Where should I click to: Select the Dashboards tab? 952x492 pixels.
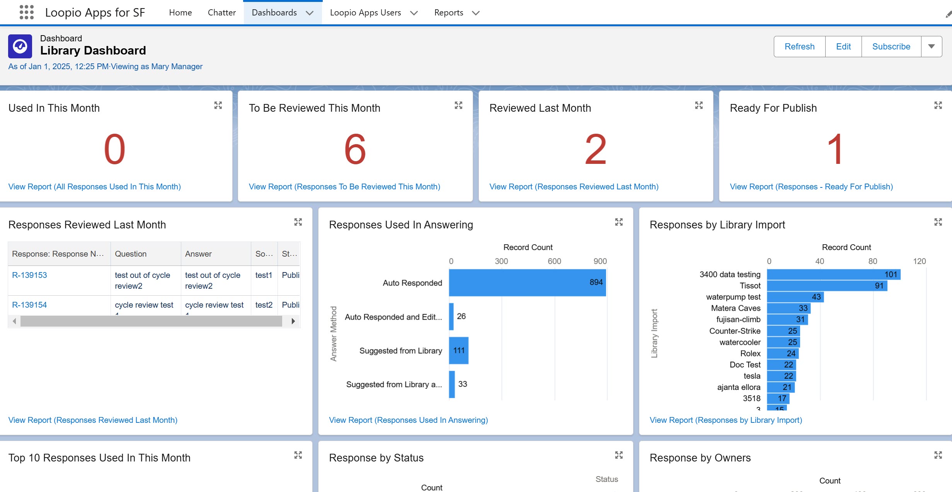[x=274, y=12]
